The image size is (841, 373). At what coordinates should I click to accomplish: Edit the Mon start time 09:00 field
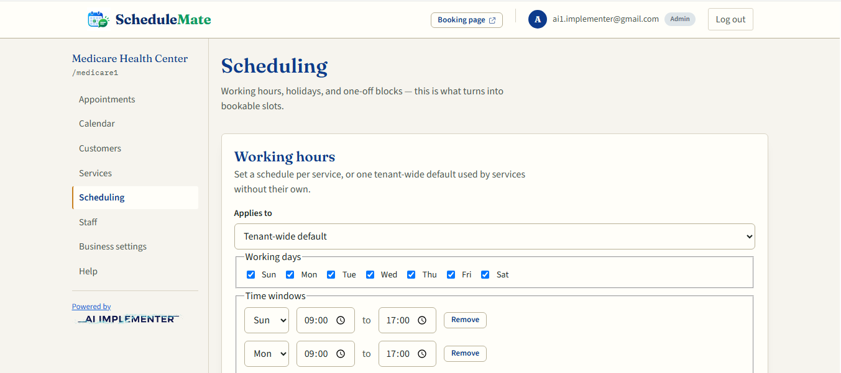[x=326, y=354]
